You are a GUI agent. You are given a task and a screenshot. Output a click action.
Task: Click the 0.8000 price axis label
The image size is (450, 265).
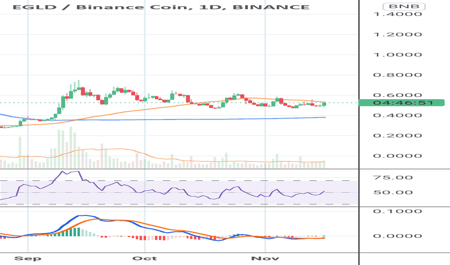click(397, 75)
